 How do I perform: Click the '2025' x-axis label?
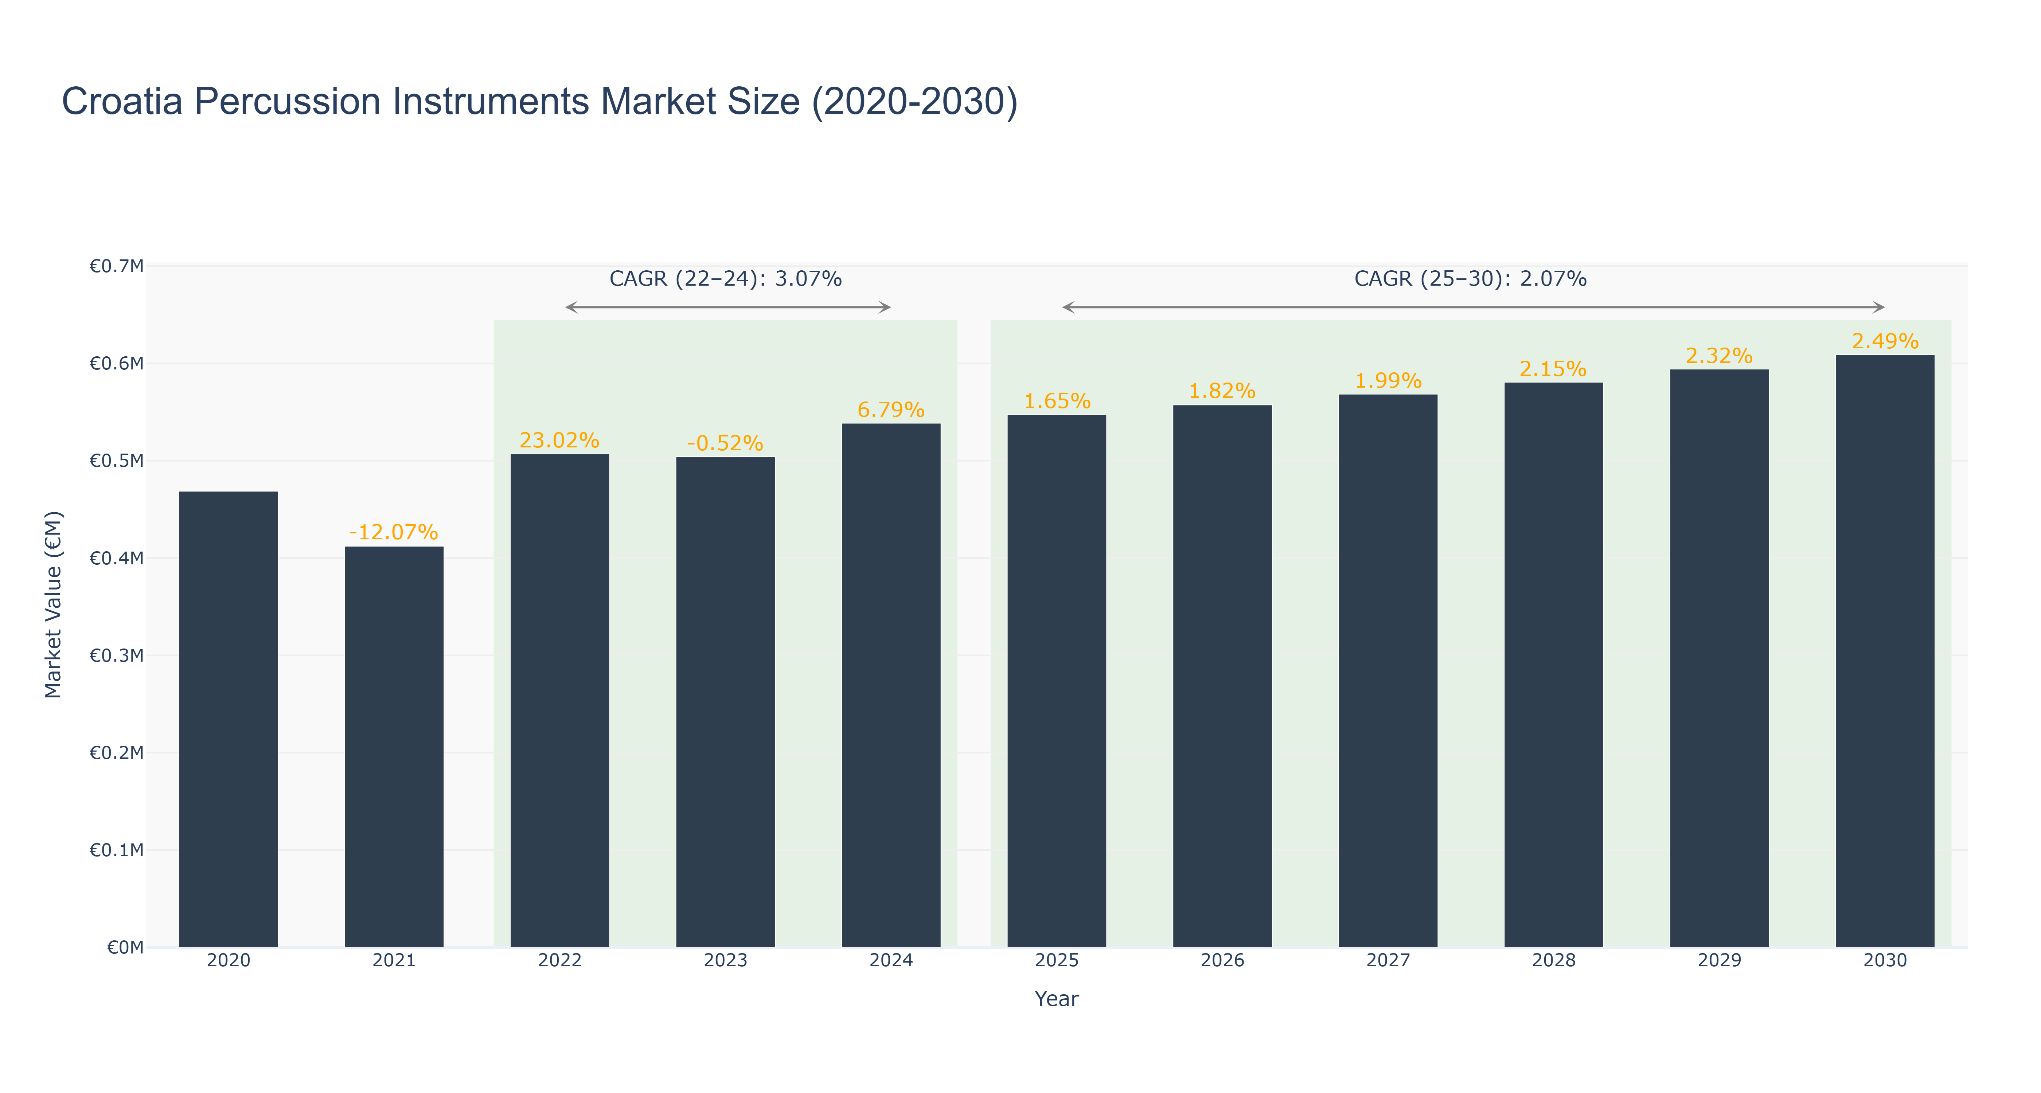pyautogui.click(x=1056, y=961)
